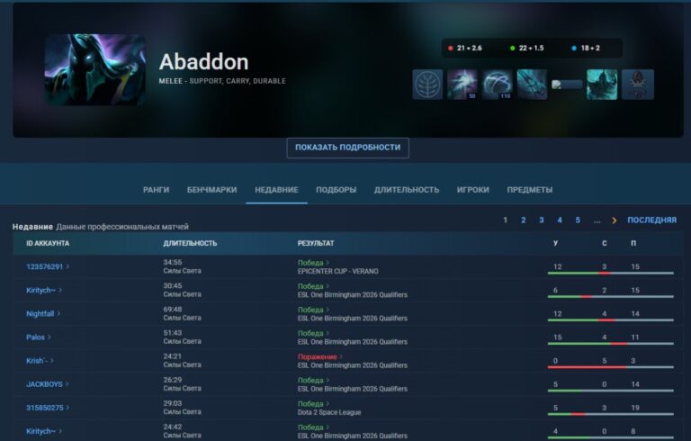Open Kiritych~ profile in the 30:45 row
The width and height of the screenshot is (691, 441).
(x=43, y=290)
